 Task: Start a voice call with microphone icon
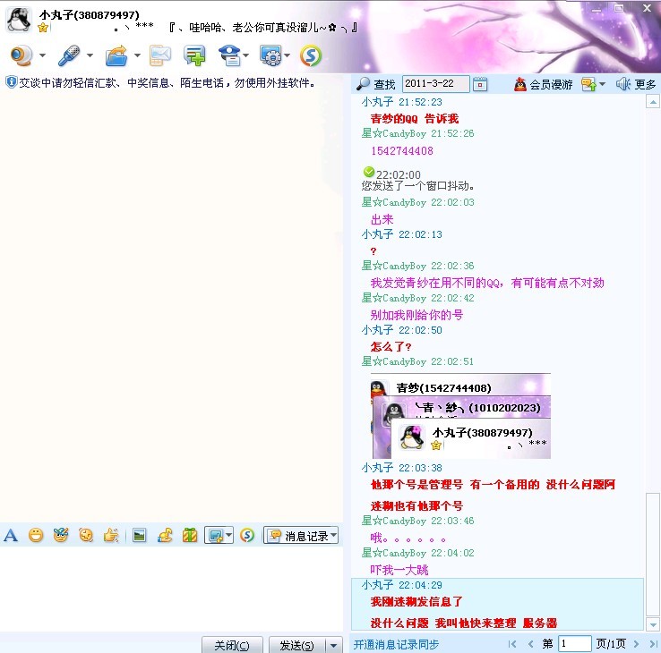[69, 55]
